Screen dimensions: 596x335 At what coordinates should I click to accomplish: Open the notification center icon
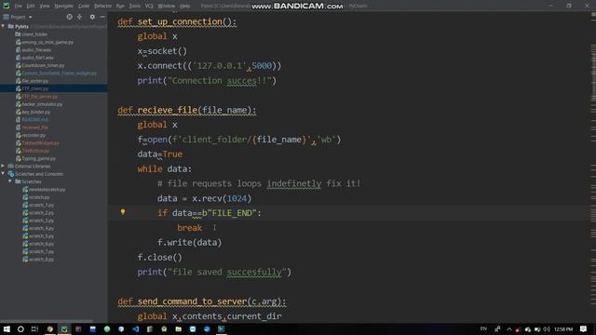584,328
